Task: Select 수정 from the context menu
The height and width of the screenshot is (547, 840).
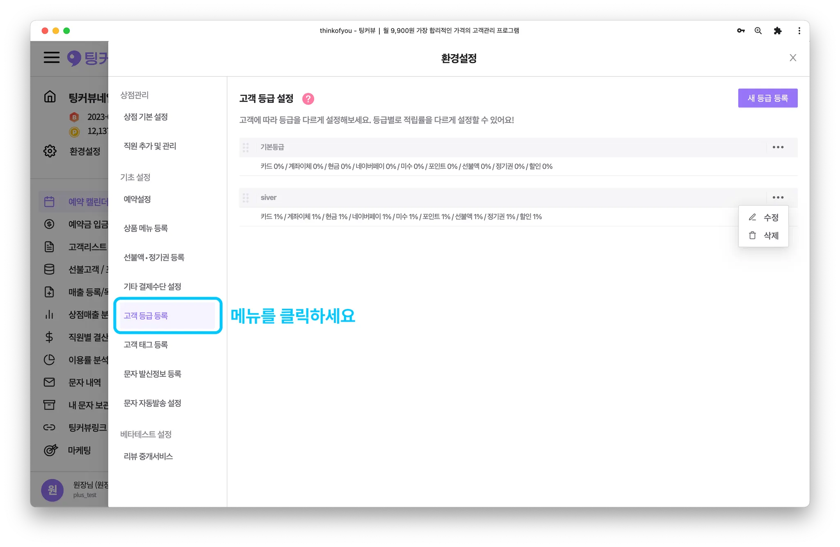Action: coord(763,217)
